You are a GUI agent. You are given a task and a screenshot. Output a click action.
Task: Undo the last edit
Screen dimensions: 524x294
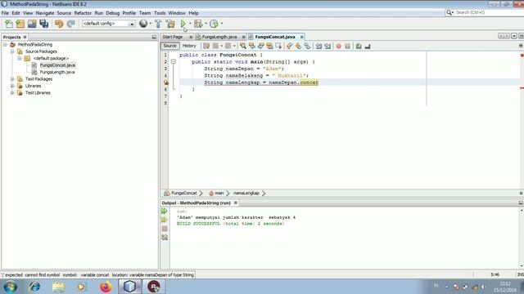[x=59, y=24]
